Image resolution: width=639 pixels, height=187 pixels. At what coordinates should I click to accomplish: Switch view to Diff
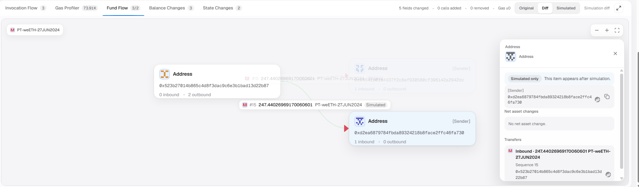coord(545,8)
